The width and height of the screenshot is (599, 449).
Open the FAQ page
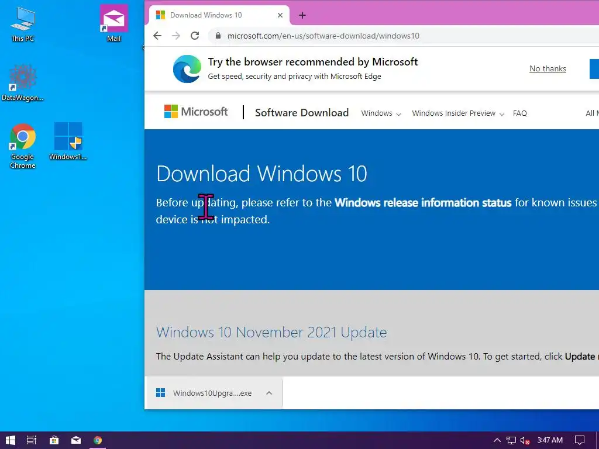(x=519, y=113)
